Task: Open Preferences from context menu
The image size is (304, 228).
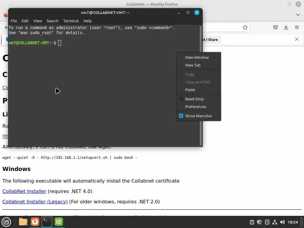Action: 199,107
